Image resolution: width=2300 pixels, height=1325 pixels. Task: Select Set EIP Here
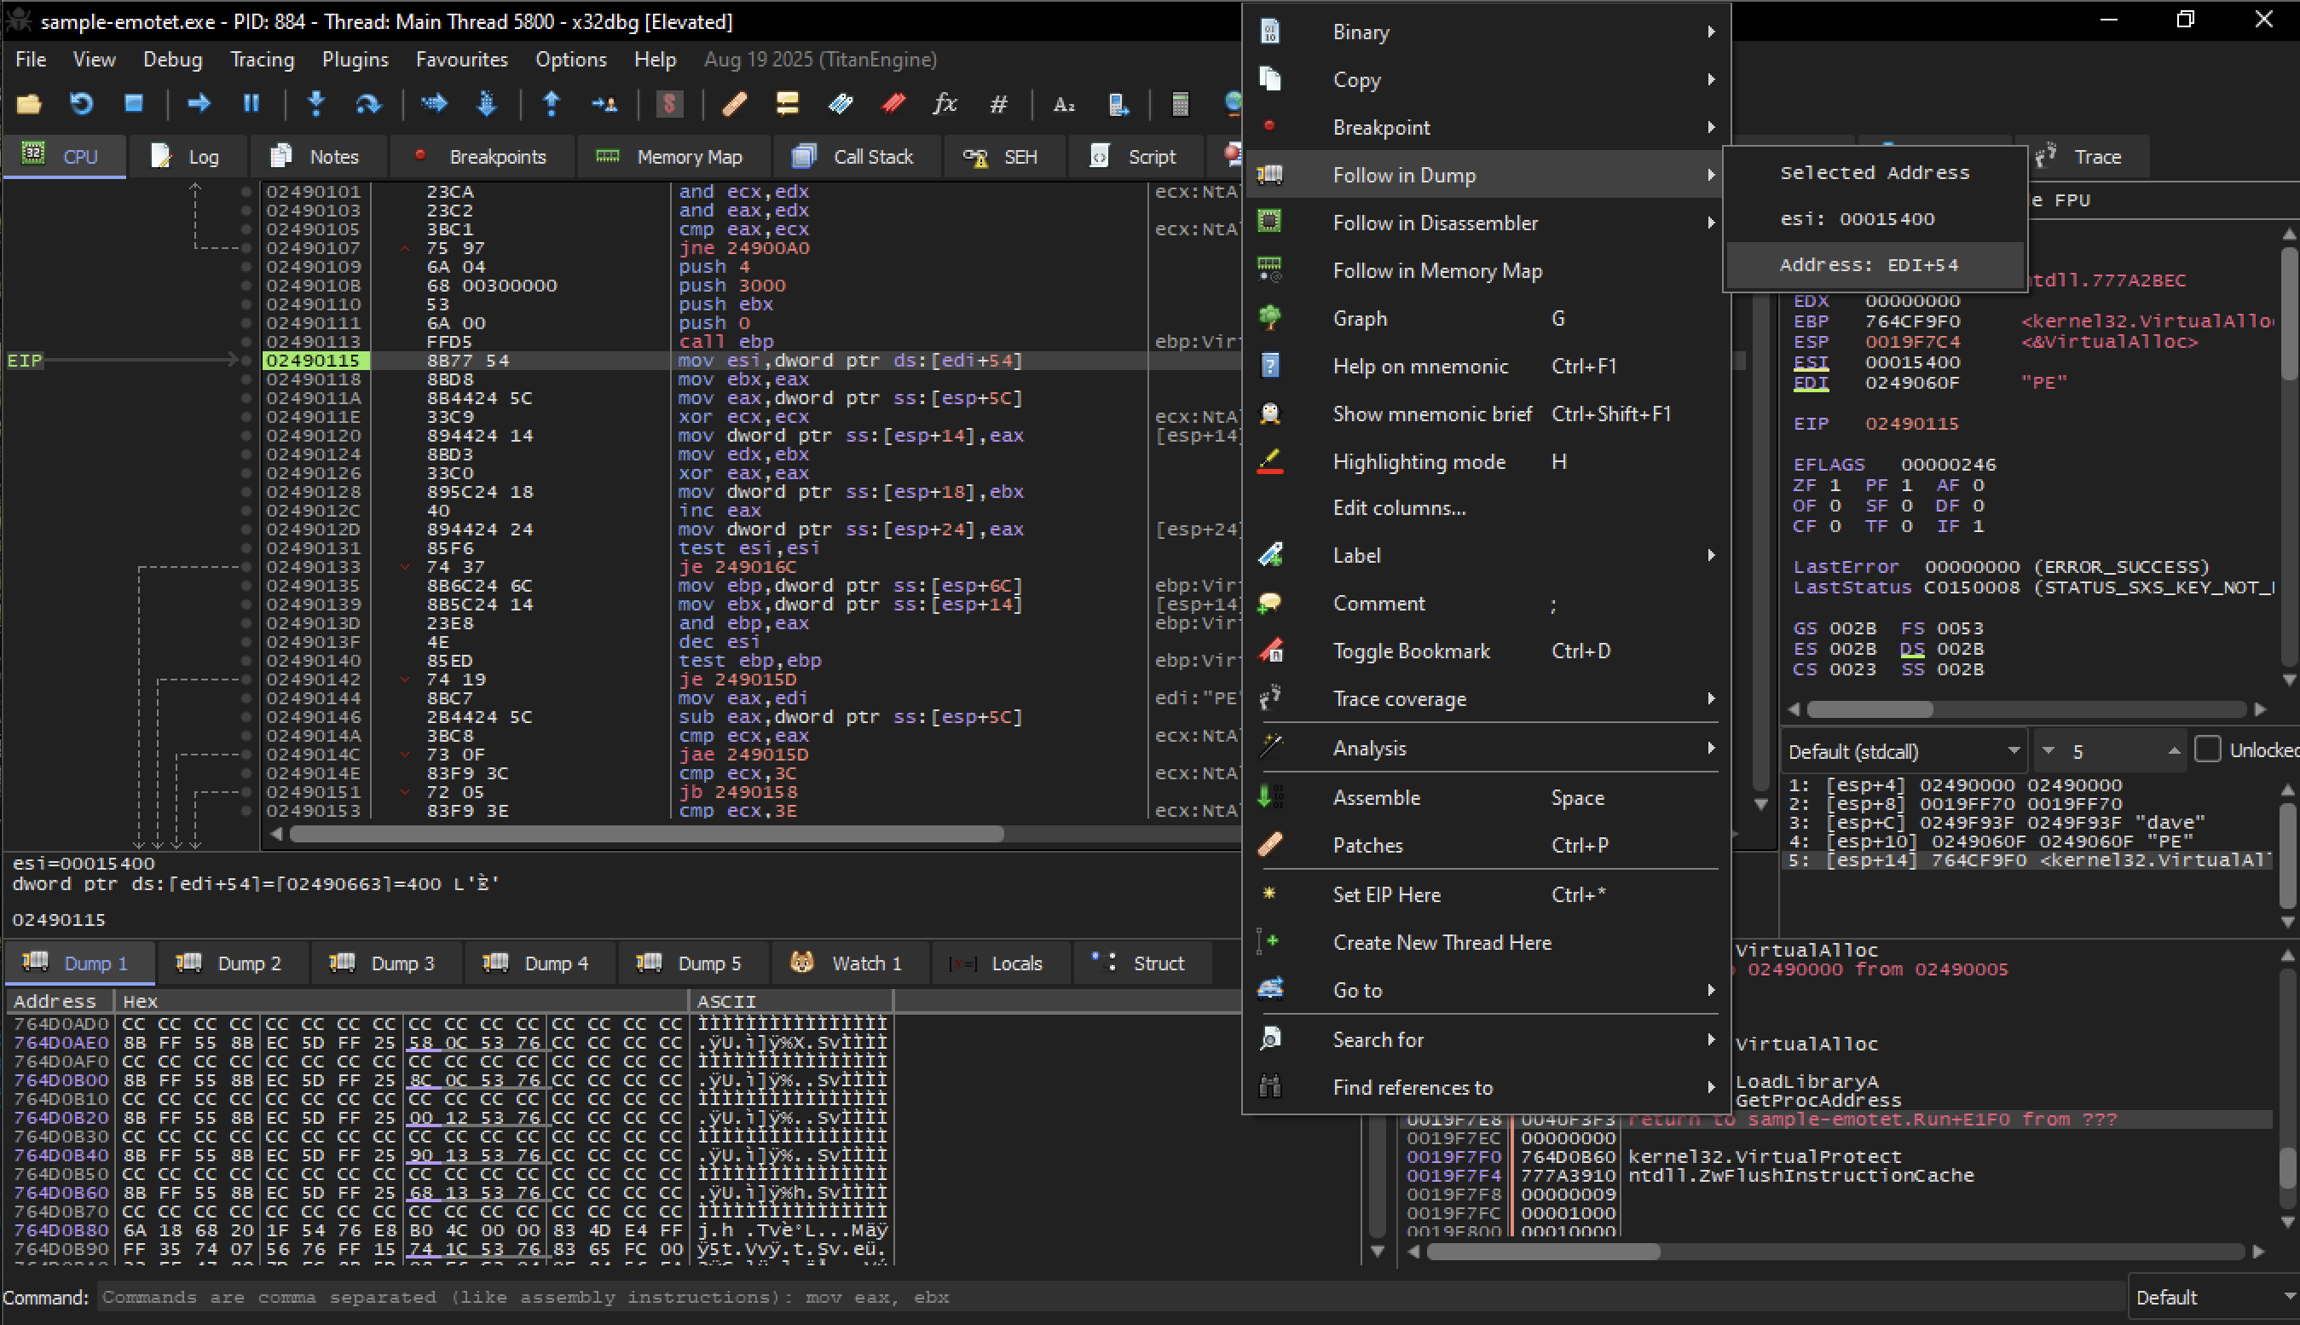[1487, 894]
